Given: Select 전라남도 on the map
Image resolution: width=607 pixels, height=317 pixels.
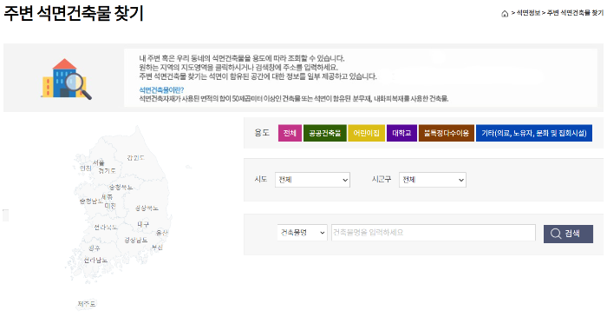Looking at the screenshot, I should [x=95, y=260].
